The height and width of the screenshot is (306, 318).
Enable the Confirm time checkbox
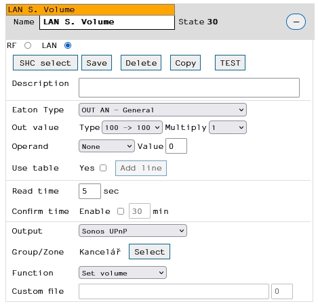pyautogui.click(x=121, y=211)
